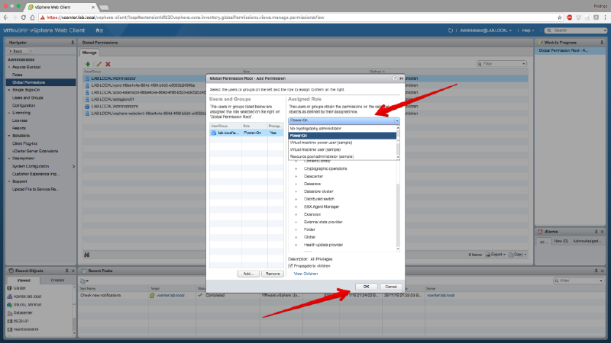Click the pencil Edit permission icon

click(x=97, y=64)
